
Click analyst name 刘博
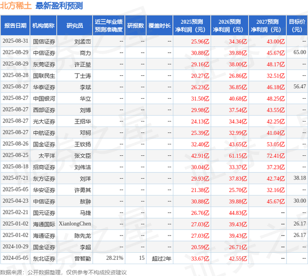click(85, 110)
